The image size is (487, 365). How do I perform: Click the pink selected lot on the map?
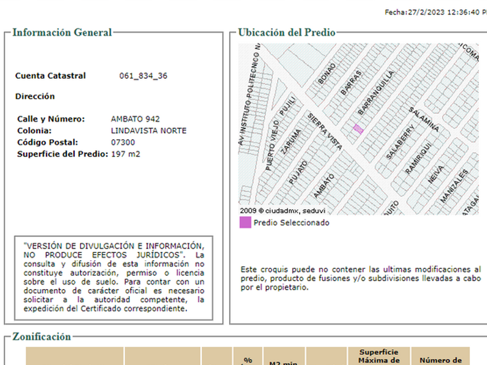point(358,129)
